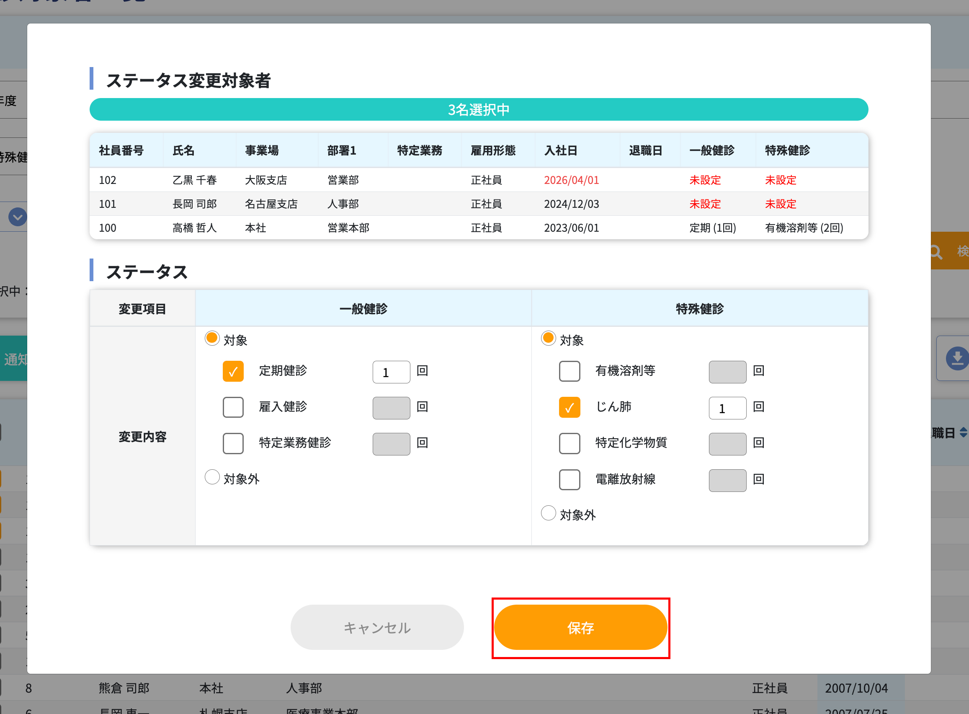Check the 特定業務健診 checkbox
The image size is (969, 714).
(x=233, y=443)
